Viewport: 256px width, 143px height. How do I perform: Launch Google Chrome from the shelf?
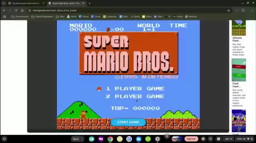(110, 139)
